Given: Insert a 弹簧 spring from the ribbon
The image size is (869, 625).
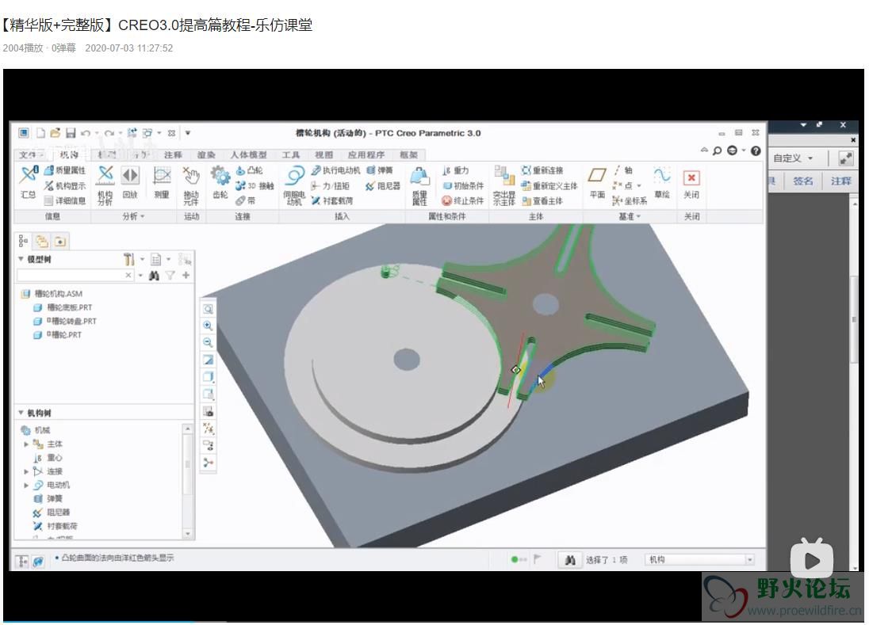Looking at the screenshot, I should point(380,170).
